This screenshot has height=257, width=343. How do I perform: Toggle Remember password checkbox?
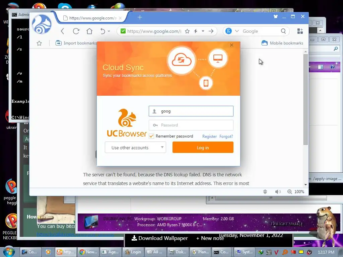[x=151, y=136]
